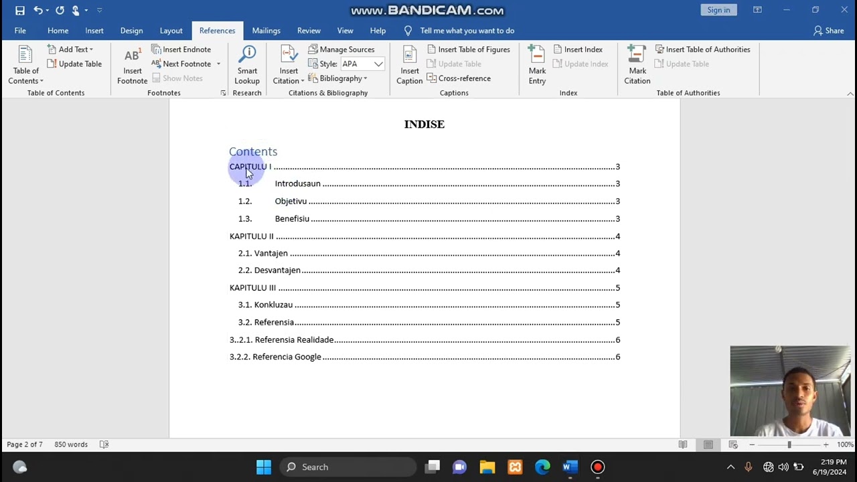Open the citation Style combo box

coord(362,64)
